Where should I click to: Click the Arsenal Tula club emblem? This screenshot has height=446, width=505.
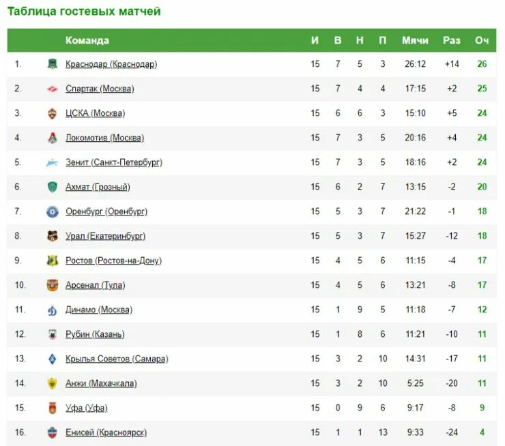pos(53,285)
